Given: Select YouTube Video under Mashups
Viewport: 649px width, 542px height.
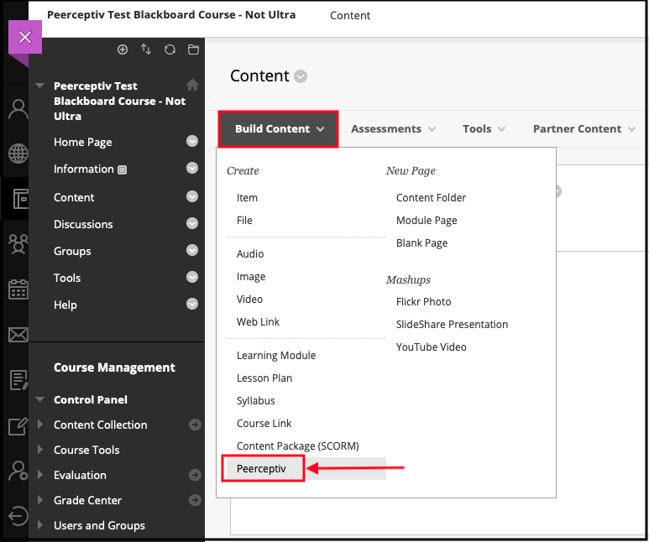Looking at the screenshot, I should pos(431,347).
